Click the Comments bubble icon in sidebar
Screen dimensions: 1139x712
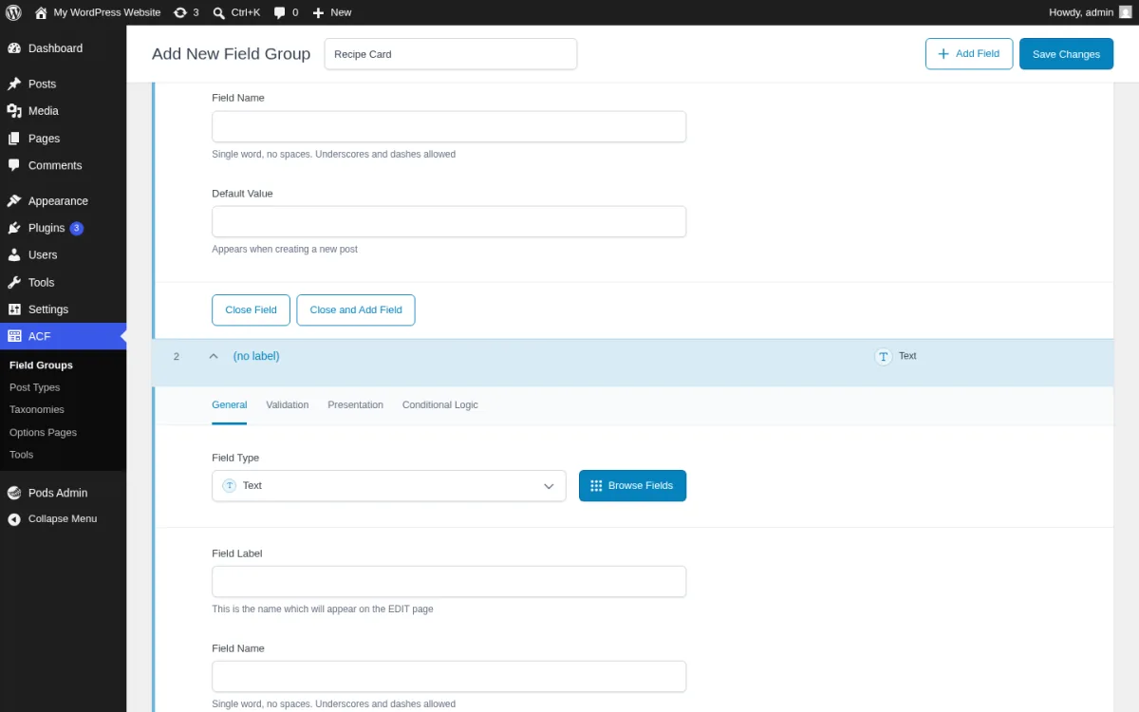point(14,165)
